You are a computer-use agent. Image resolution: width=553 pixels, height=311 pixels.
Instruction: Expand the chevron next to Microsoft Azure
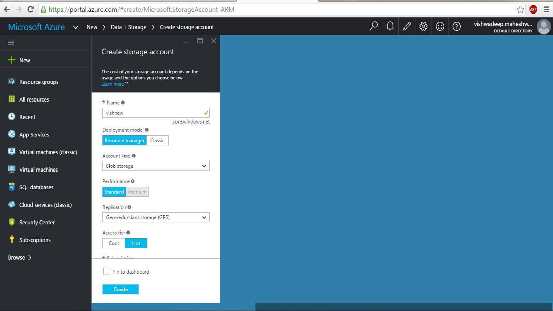point(76,27)
